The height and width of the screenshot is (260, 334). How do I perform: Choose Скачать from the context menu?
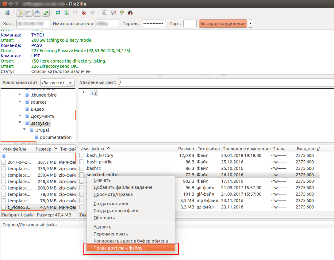[x=102, y=180]
